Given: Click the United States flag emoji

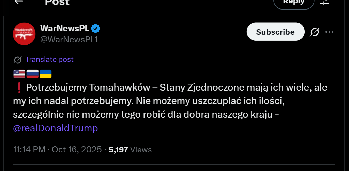Looking at the screenshot, I should coord(19,74).
